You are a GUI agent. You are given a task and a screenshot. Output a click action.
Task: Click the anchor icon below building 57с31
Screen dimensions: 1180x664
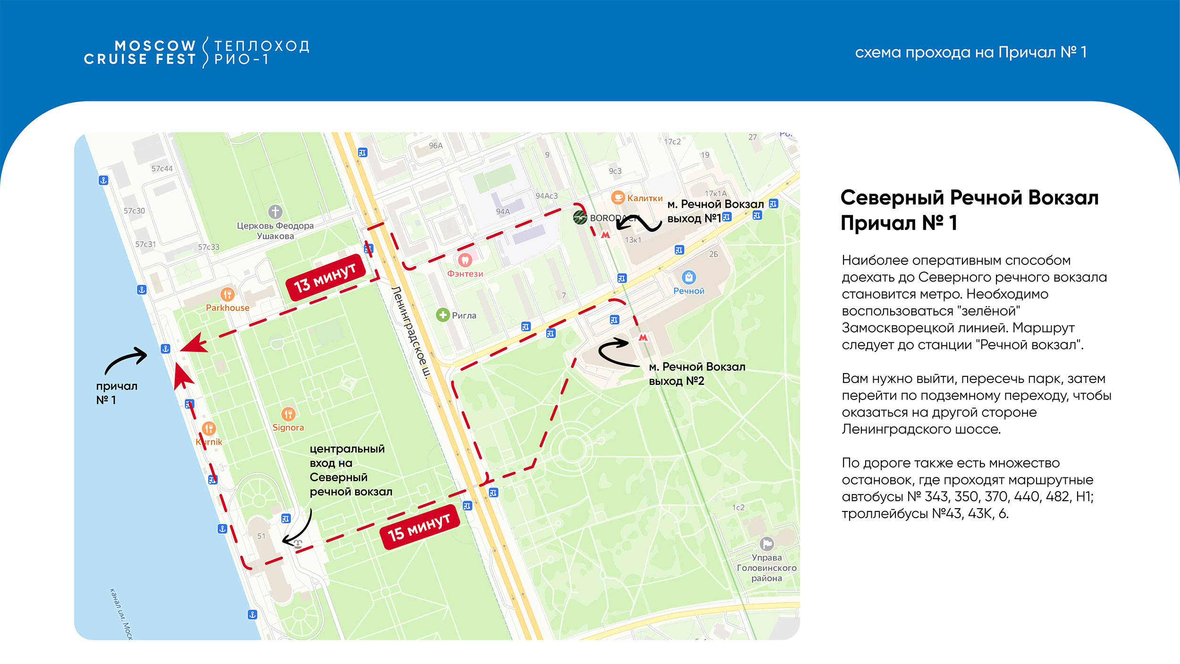[142, 289]
